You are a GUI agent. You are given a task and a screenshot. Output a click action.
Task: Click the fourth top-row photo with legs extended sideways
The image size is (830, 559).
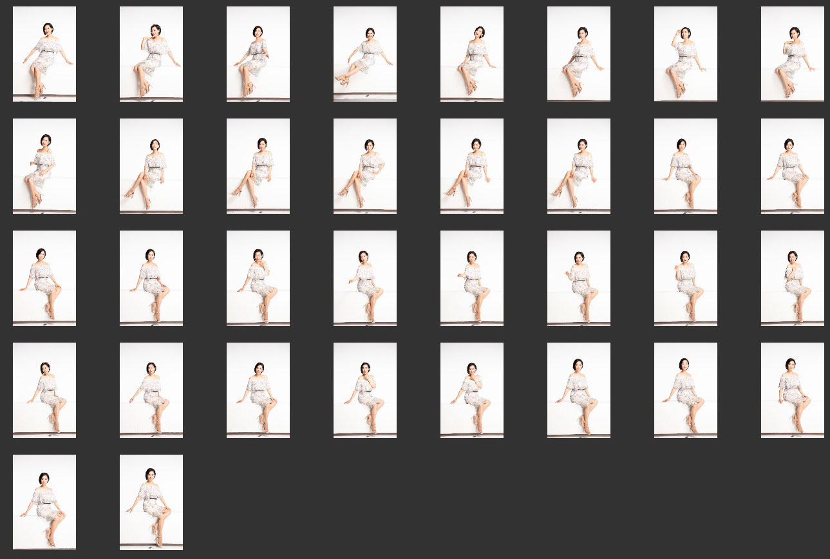(365, 54)
